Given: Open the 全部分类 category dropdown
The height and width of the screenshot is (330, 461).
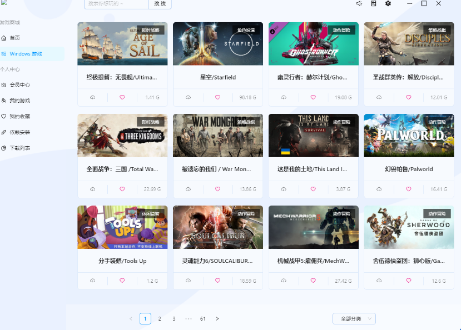Looking at the screenshot, I should tap(354, 318).
